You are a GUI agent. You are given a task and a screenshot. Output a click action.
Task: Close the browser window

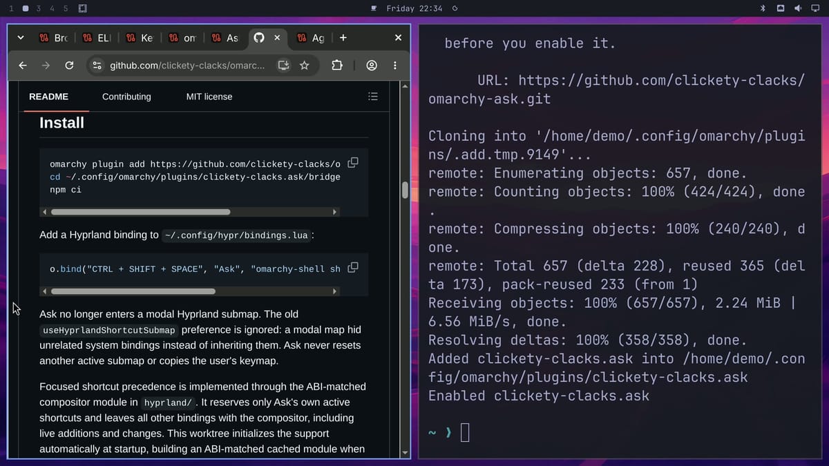(x=398, y=38)
